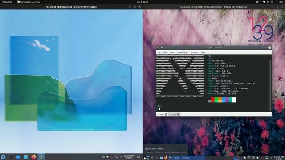Open the 12:39 AM clock in MX panel
This screenshot has height=160, width=285.
point(279,158)
